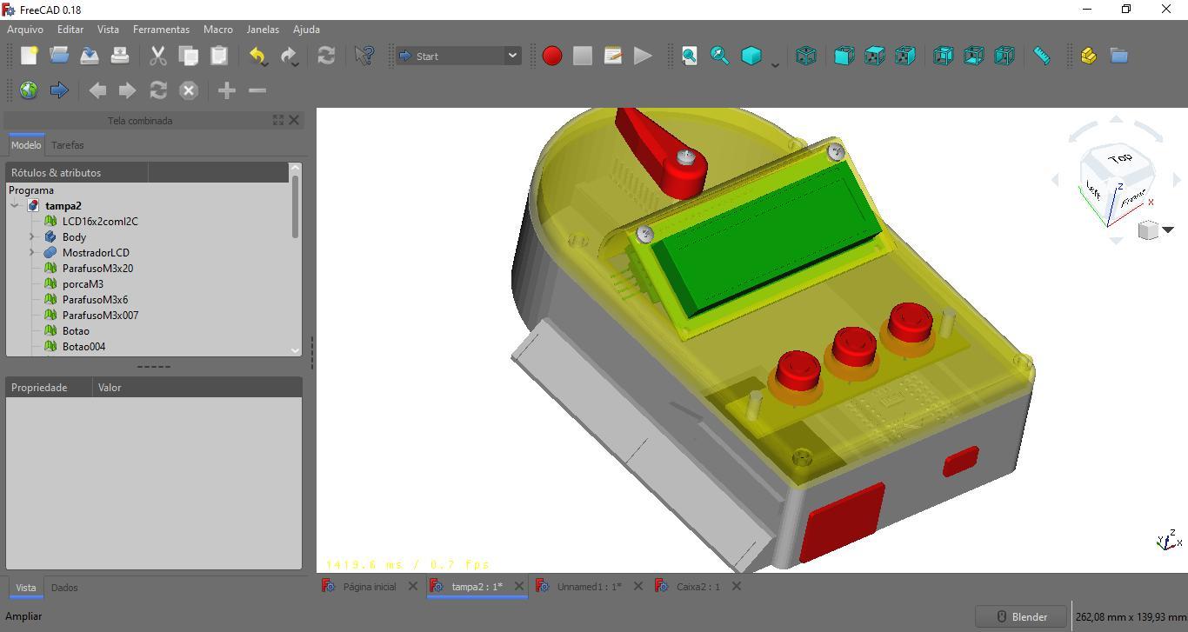Expand the Body tree item

32,236
